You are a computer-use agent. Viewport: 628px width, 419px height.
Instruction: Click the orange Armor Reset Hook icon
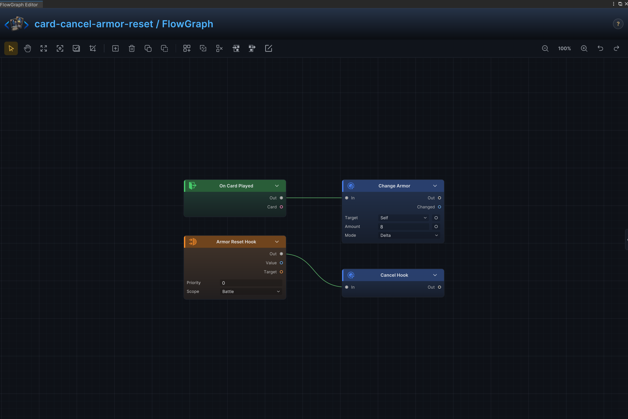click(x=193, y=241)
